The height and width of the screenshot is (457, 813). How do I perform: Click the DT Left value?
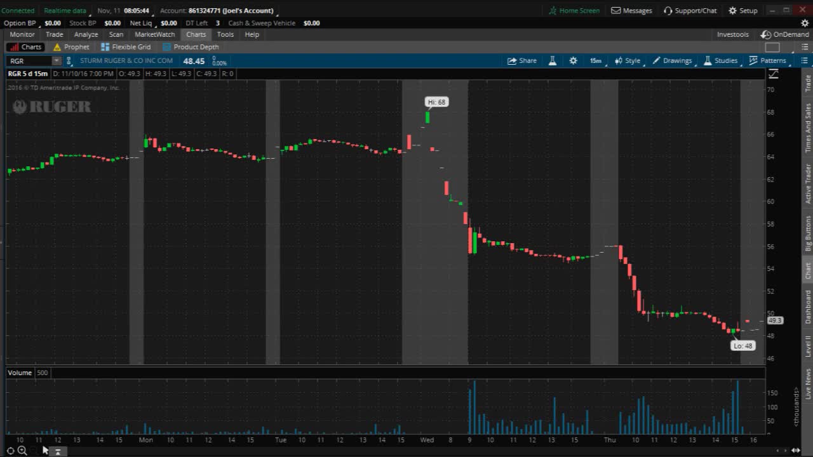(x=218, y=23)
